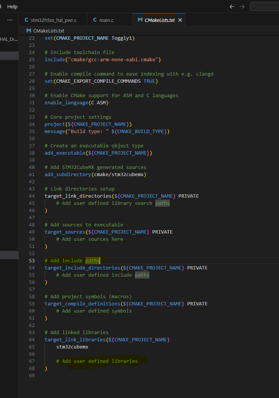The height and width of the screenshot is (398, 279).
Task: Click 'target_sources' on line 49
Action: point(65,232)
